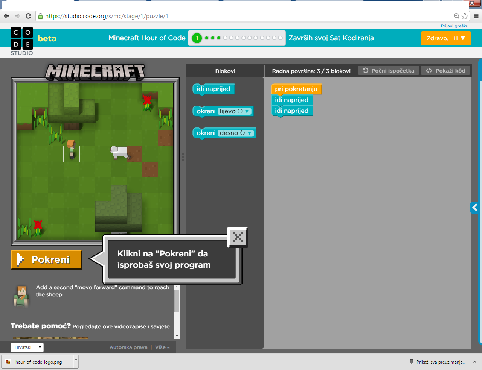Viewport: 482px width, 370px height.
Task: Expand the 'Više' footer menu
Action: [x=162, y=347]
